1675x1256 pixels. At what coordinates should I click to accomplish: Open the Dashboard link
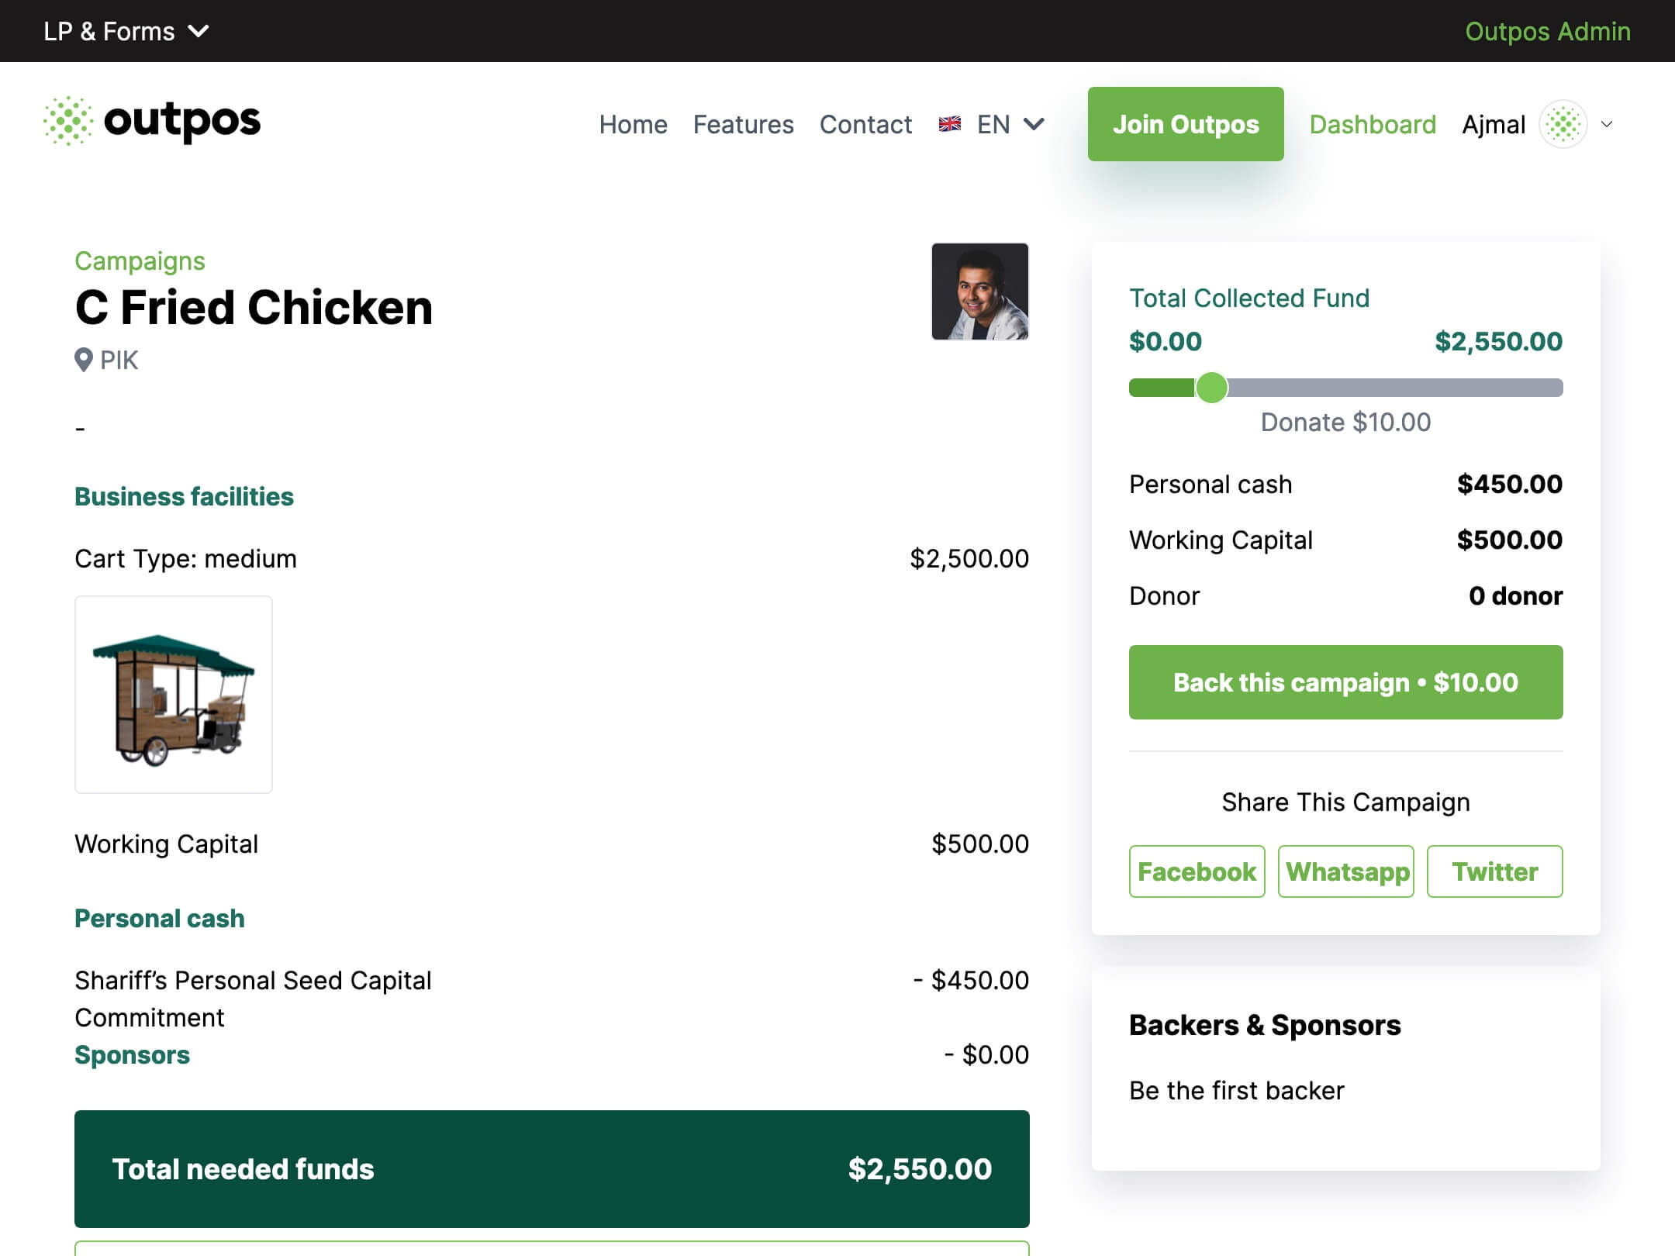click(x=1373, y=124)
